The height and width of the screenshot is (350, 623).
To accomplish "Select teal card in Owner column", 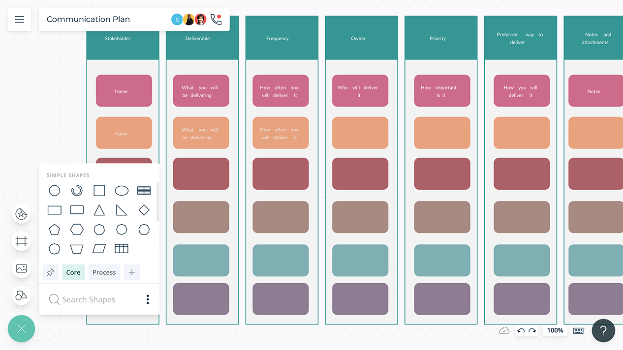I will click(360, 261).
